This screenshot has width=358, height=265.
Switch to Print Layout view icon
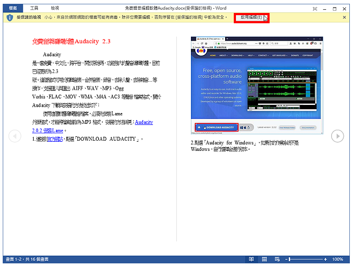point(264,259)
